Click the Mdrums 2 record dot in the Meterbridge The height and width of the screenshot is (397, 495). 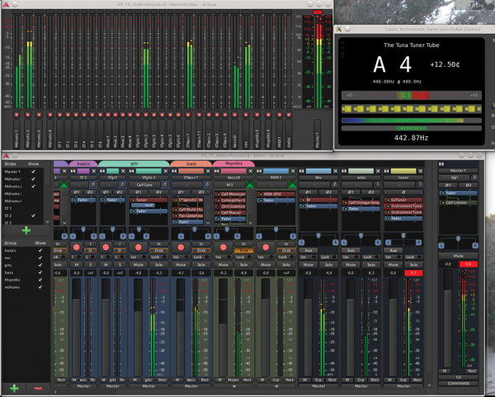[x=28, y=115]
